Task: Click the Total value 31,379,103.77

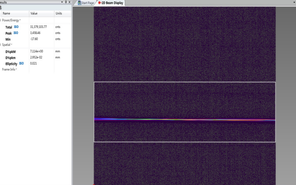Action: coord(39,27)
